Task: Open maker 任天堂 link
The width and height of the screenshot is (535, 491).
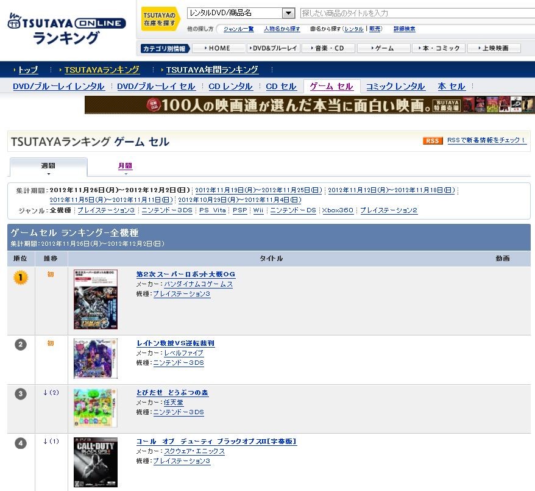Action: (174, 403)
